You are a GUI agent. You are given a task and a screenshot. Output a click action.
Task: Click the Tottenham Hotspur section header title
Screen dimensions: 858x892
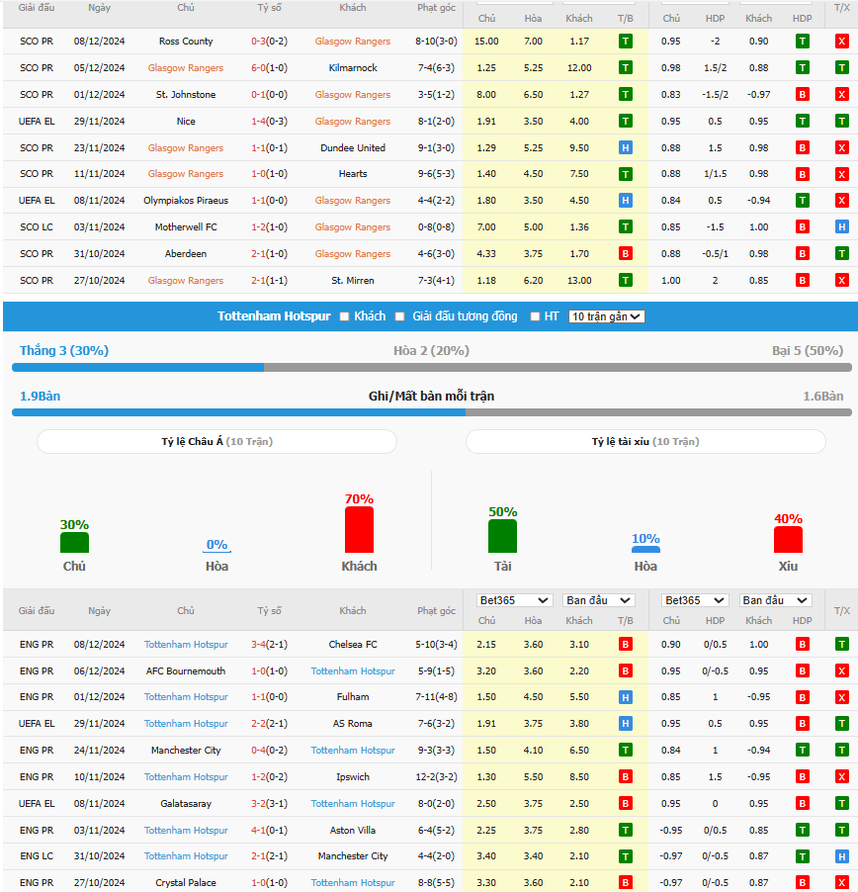pos(274,316)
